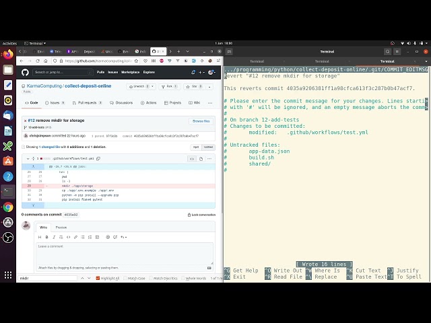Open the KarmaComputing owner link

(44, 86)
